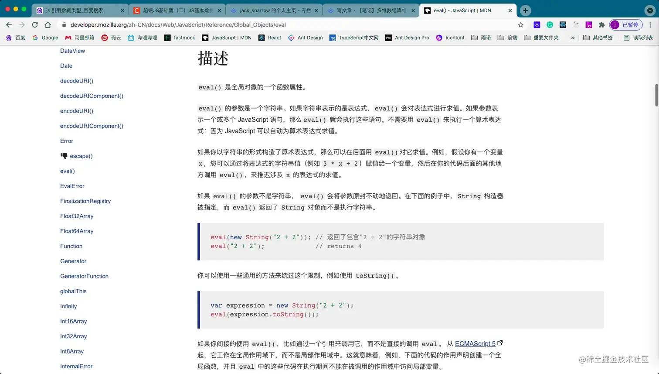Open decodeURI() in the sidebar
Image resolution: width=659 pixels, height=374 pixels.
pos(77,81)
